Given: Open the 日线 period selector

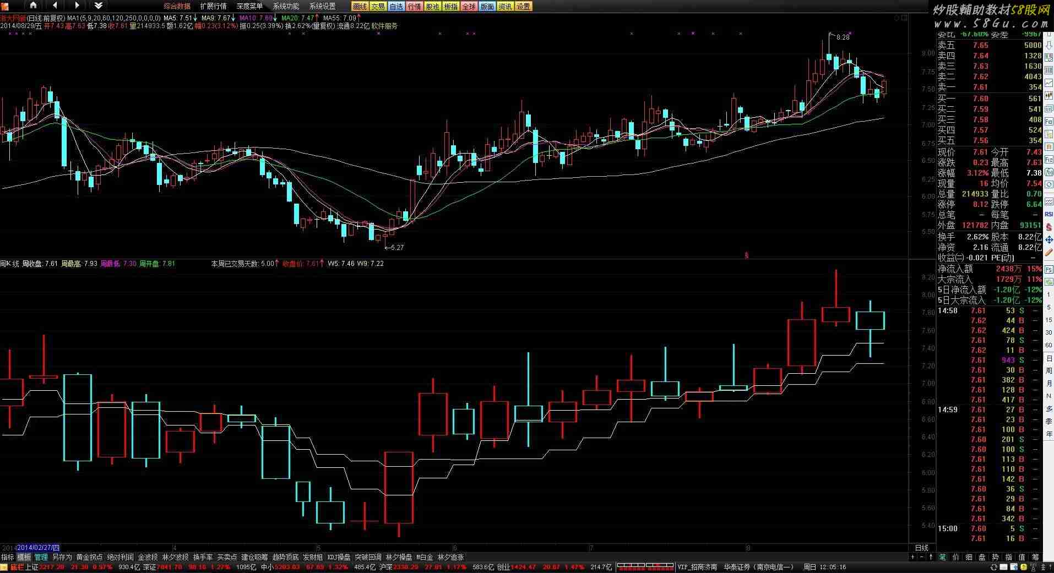Looking at the screenshot, I should pos(921,548).
